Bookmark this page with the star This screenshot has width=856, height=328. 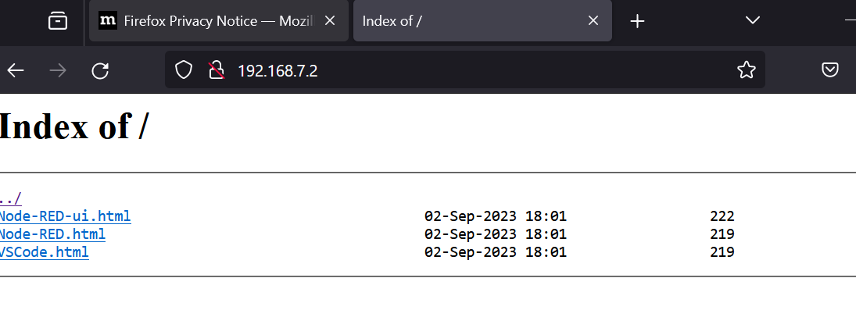(747, 71)
